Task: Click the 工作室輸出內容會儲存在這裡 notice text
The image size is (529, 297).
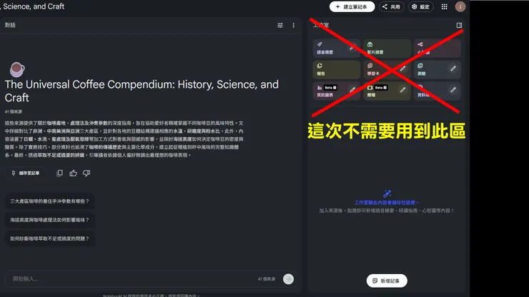Action: [x=386, y=203]
